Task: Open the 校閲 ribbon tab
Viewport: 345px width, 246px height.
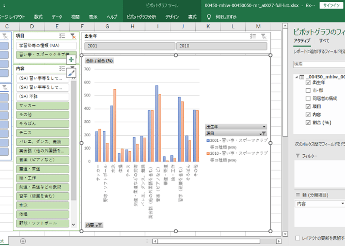Action: coord(75,17)
